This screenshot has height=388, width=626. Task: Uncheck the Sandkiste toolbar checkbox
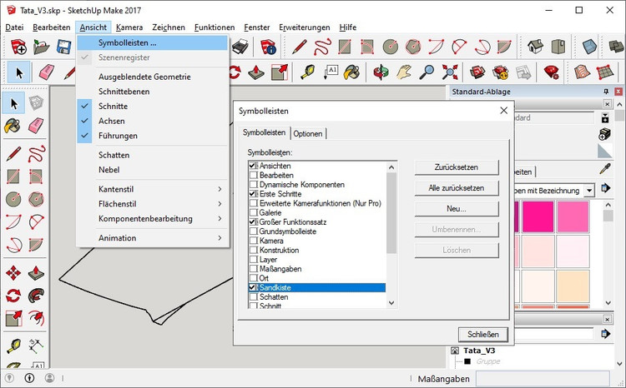[252, 287]
